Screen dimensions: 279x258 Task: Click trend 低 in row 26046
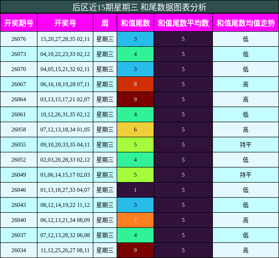click(246, 190)
